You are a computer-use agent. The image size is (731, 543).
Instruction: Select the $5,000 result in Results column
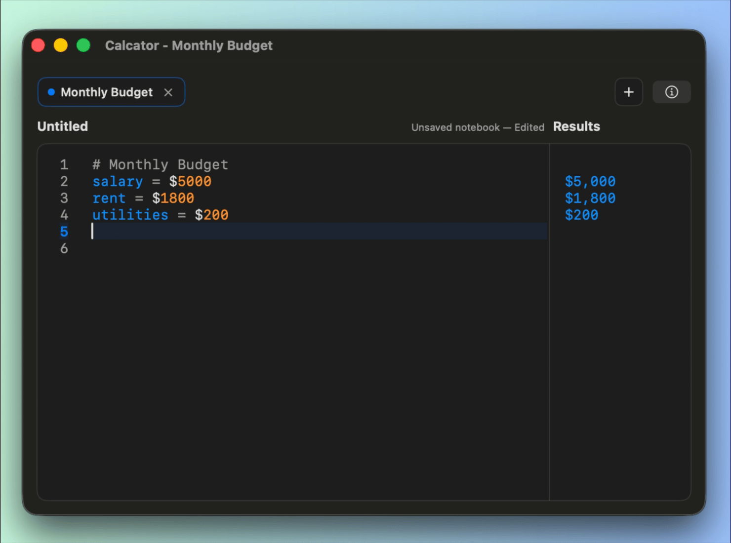click(590, 181)
